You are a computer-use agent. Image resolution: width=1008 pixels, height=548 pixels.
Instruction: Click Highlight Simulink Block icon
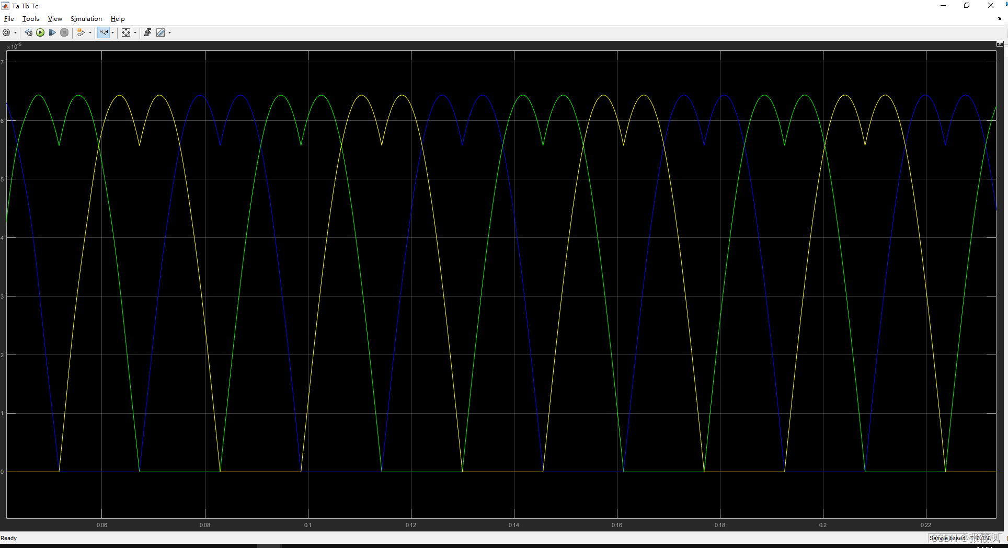point(81,32)
